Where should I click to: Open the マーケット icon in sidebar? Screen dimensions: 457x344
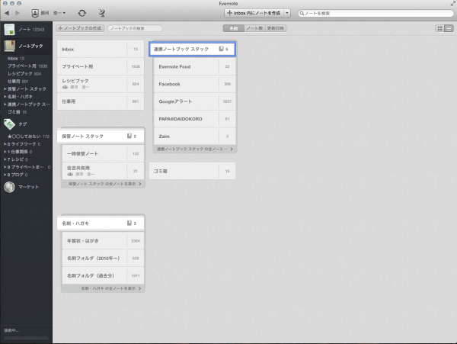[9, 187]
